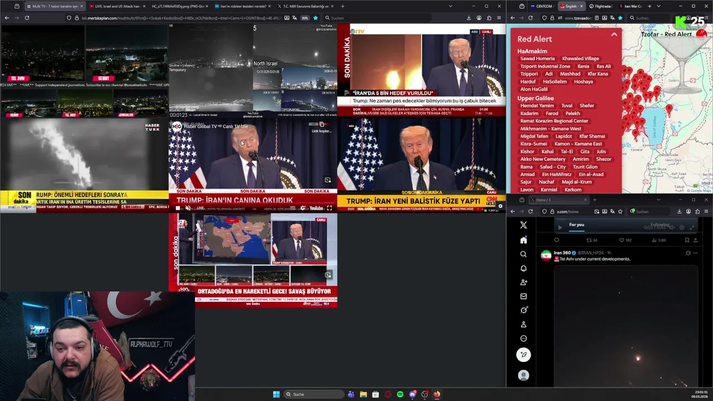Open X Home from sidebar
The width and height of the screenshot is (713, 401).
(523, 240)
